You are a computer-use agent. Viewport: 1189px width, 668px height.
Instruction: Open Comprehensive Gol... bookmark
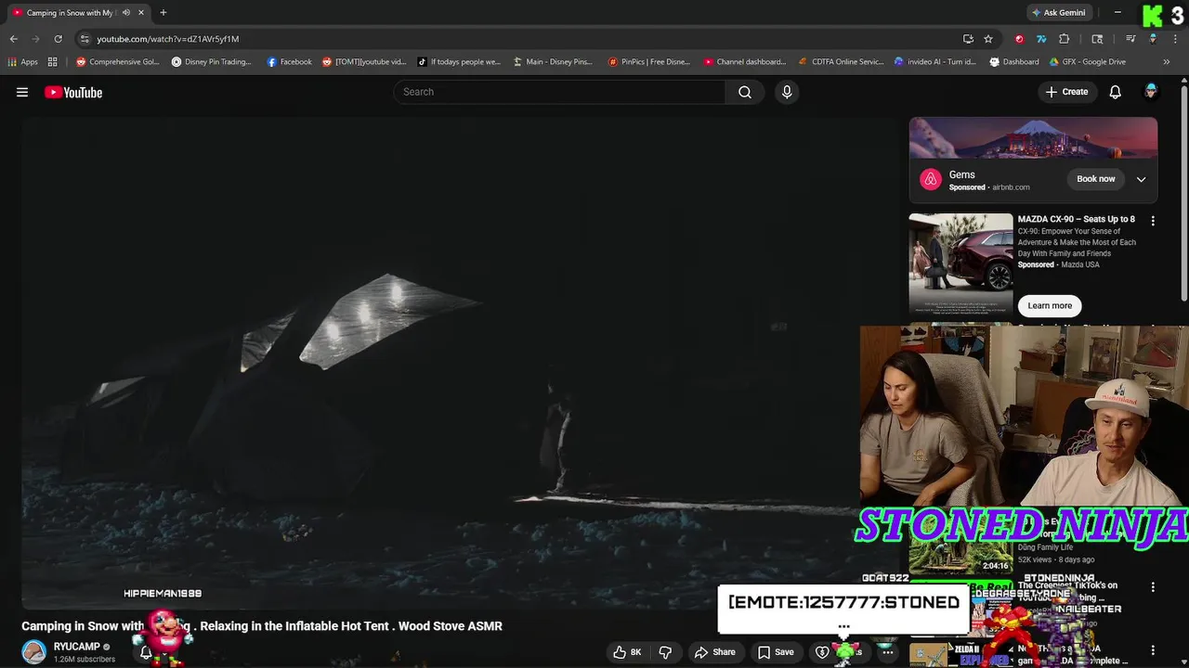pyautogui.click(x=118, y=62)
